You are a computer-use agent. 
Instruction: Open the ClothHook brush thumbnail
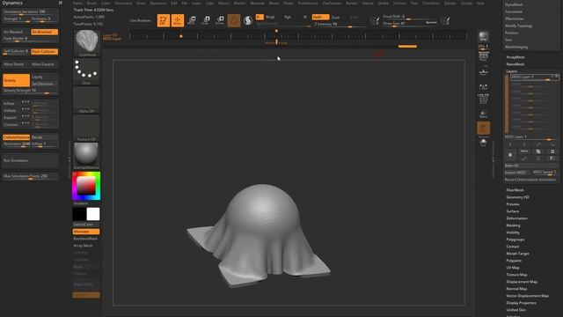[86, 43]
